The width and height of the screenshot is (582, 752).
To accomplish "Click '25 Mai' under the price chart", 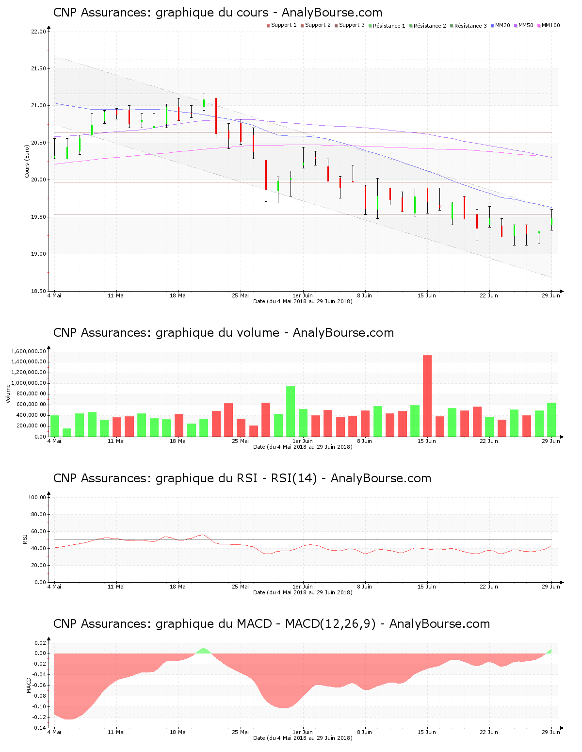I will coord(241,295).
